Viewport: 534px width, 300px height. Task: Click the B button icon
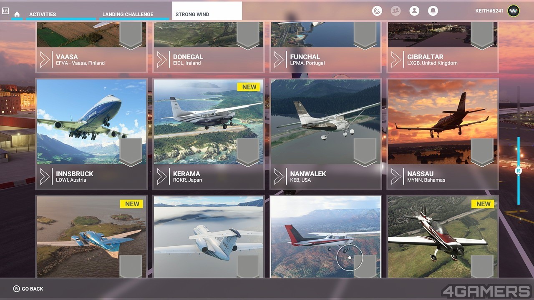(17, 289)
